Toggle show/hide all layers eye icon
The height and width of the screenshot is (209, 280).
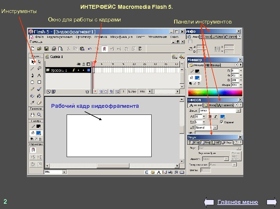[78, 64]
